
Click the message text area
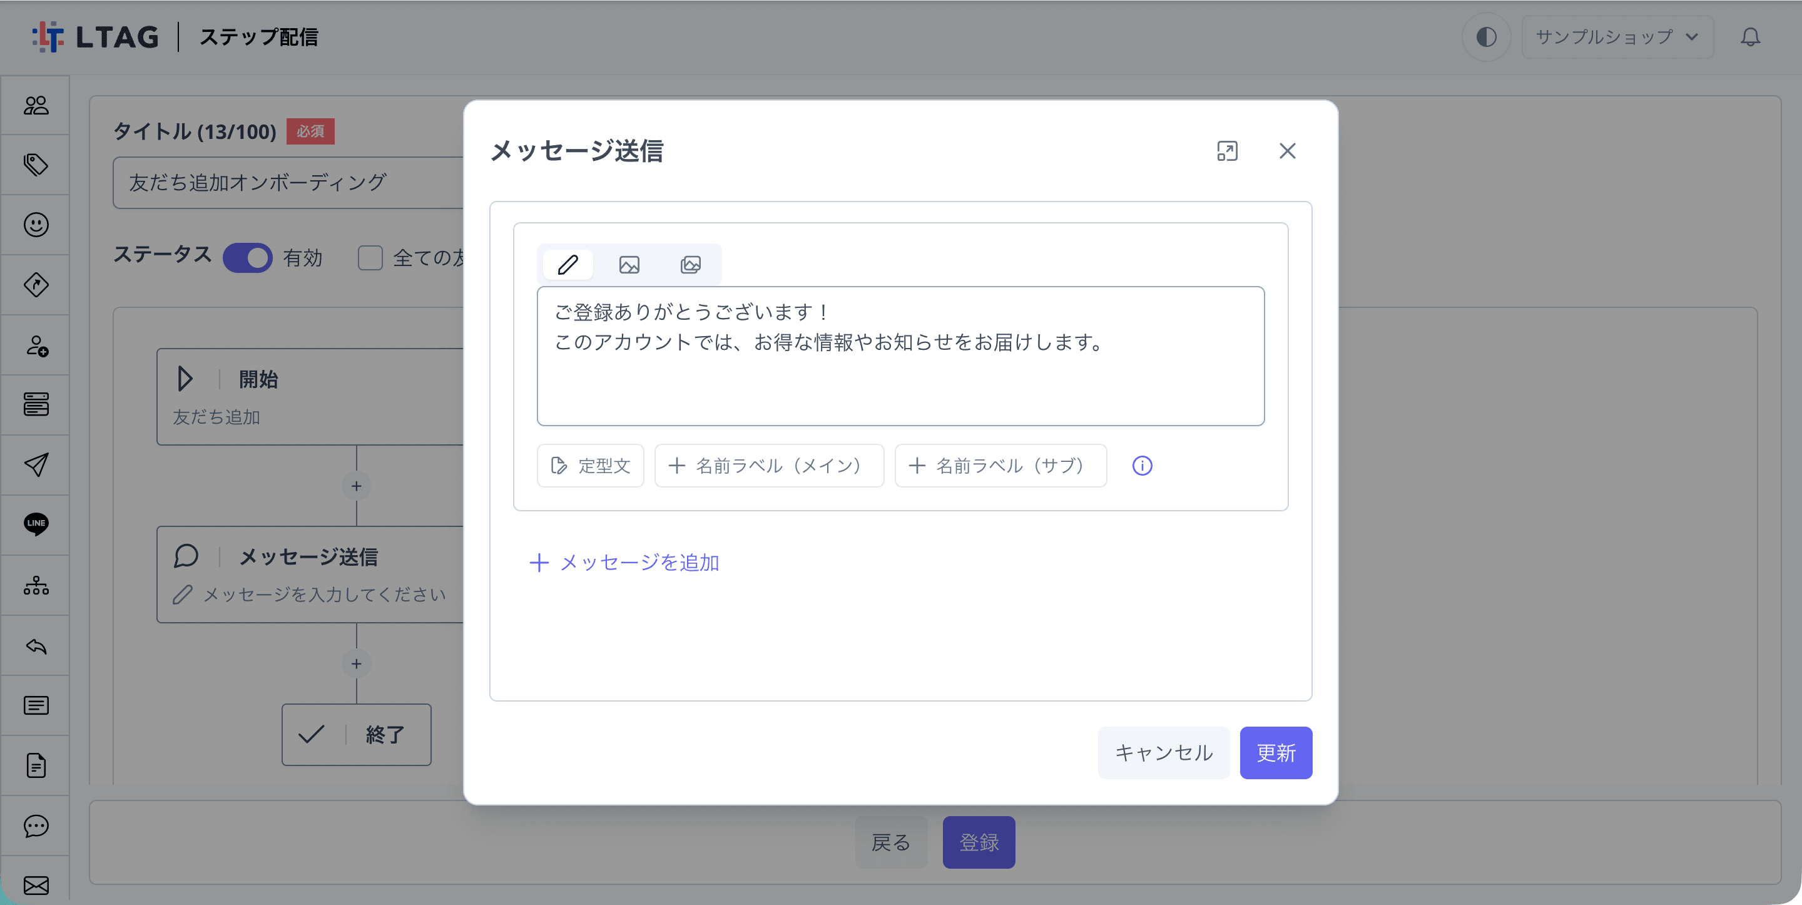pos(900,356)
